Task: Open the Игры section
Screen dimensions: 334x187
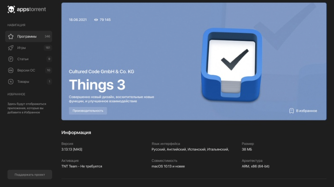Action: coord(29,48)
